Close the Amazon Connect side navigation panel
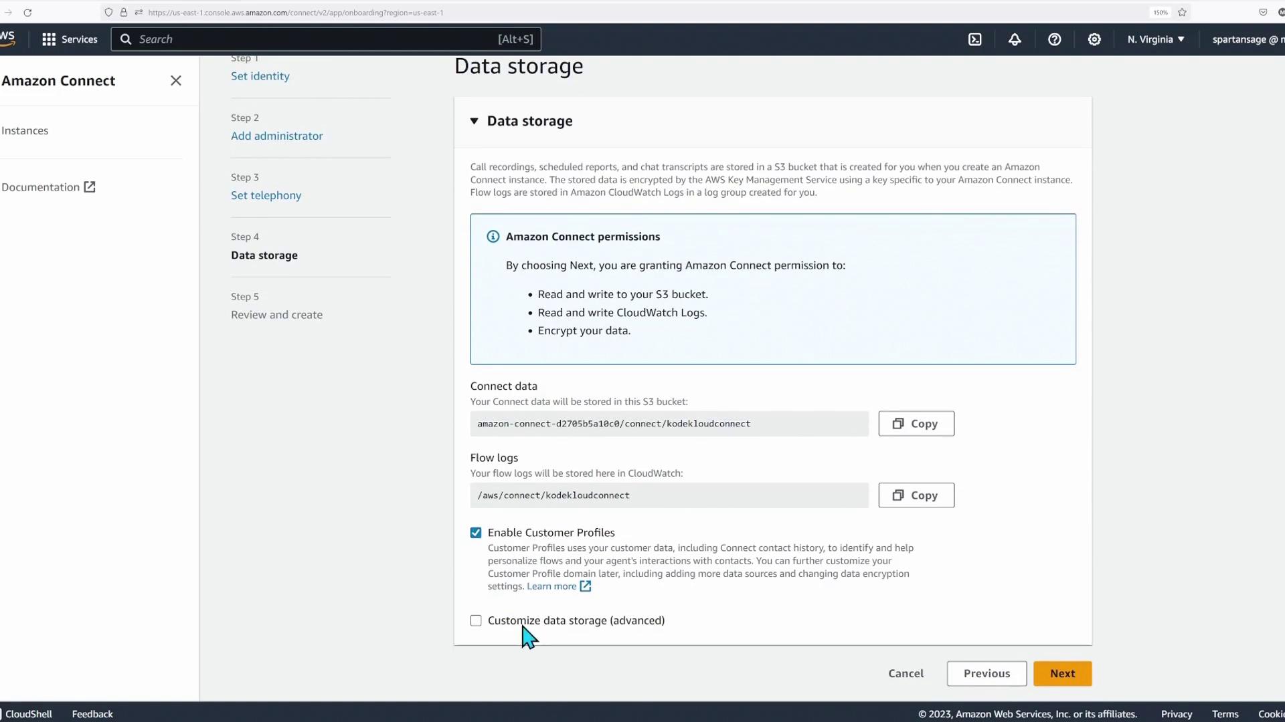The height and width of the screenshot is (722, 1285). point(176,81)
